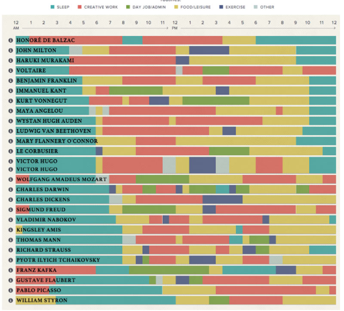Click info icon for Le Corbusier

10,151
